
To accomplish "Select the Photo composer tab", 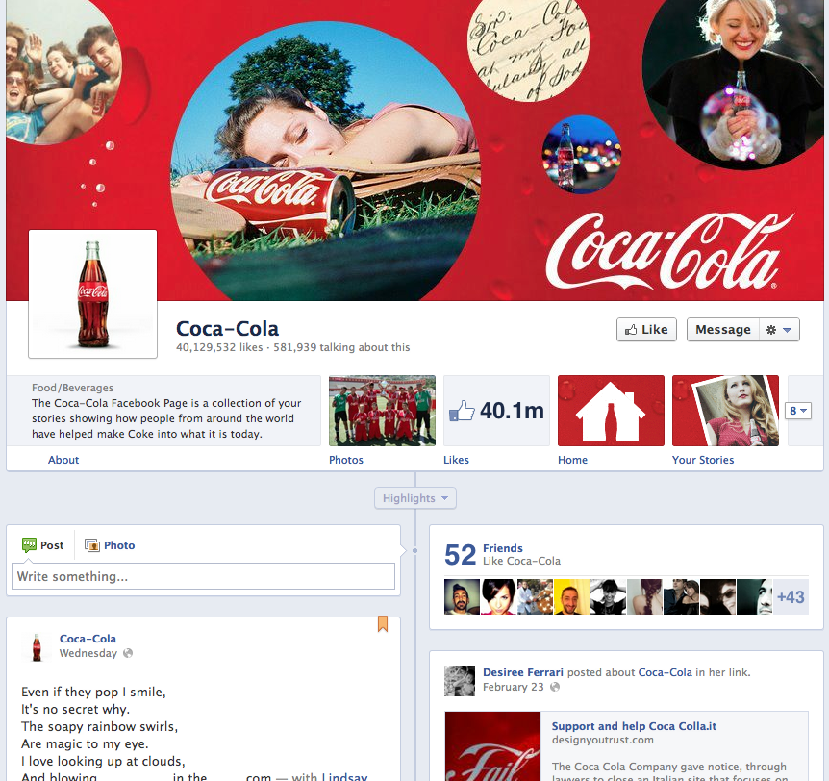I will click(x=110, y=545).
